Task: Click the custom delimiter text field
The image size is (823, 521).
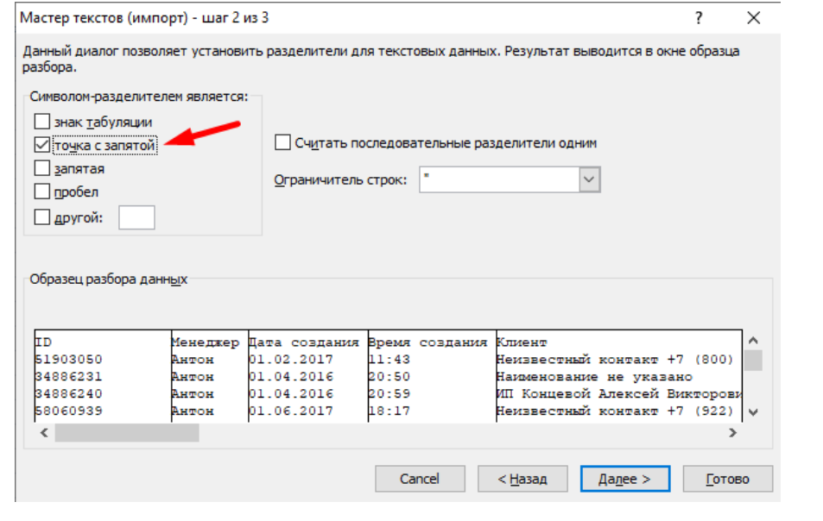Action: tap(136, 217)
